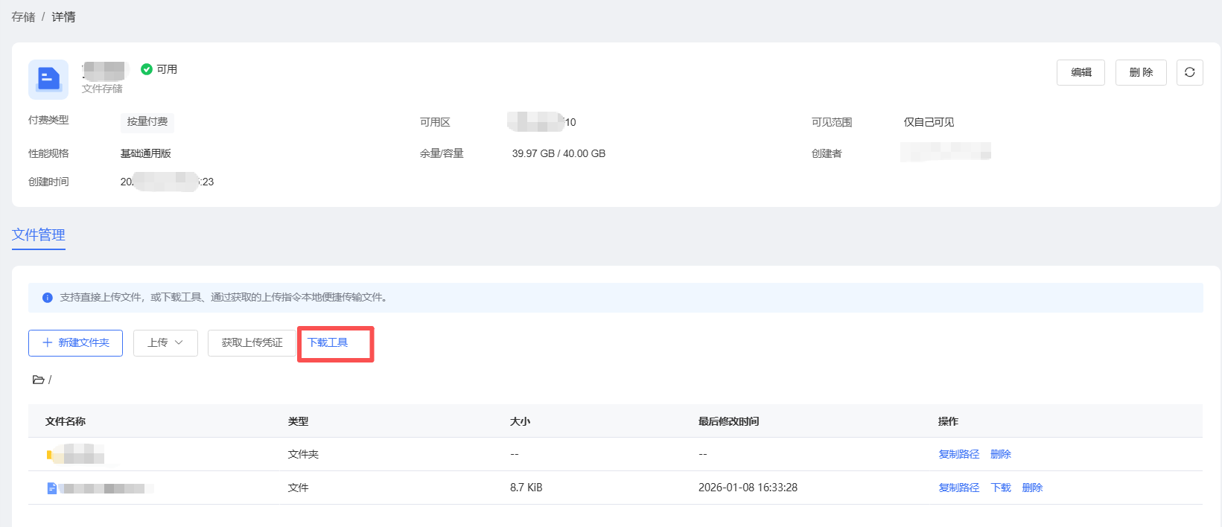Click the 获取上传凭证 button
The image size is (1222, 527).
tap(252, 342)
